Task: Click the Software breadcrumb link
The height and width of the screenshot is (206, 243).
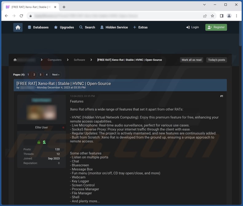Action: [x=79, y=60]
